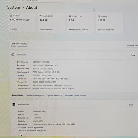Copy the Device info section
The width and height of the screenshot is (138, 138).
(133, 55)
